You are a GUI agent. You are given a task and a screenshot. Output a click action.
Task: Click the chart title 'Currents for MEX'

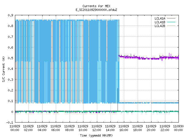tap(96, 6)
